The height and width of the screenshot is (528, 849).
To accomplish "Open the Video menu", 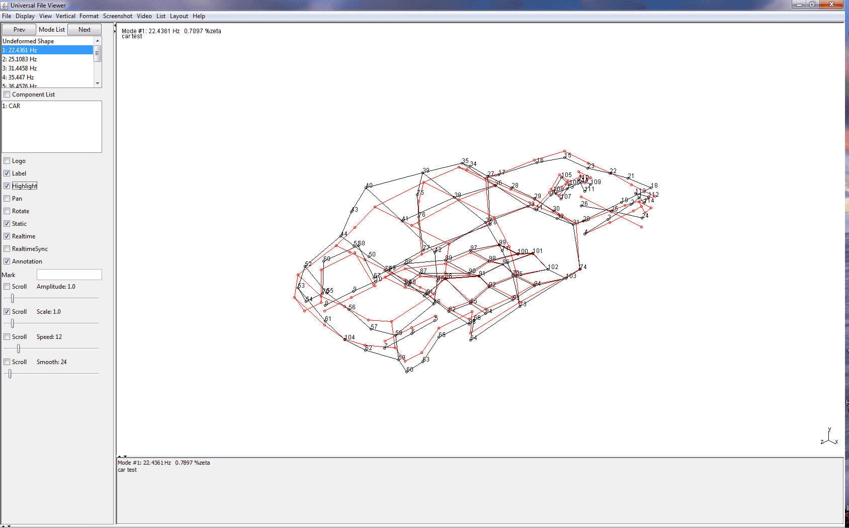I will click(x=144, y=16).
